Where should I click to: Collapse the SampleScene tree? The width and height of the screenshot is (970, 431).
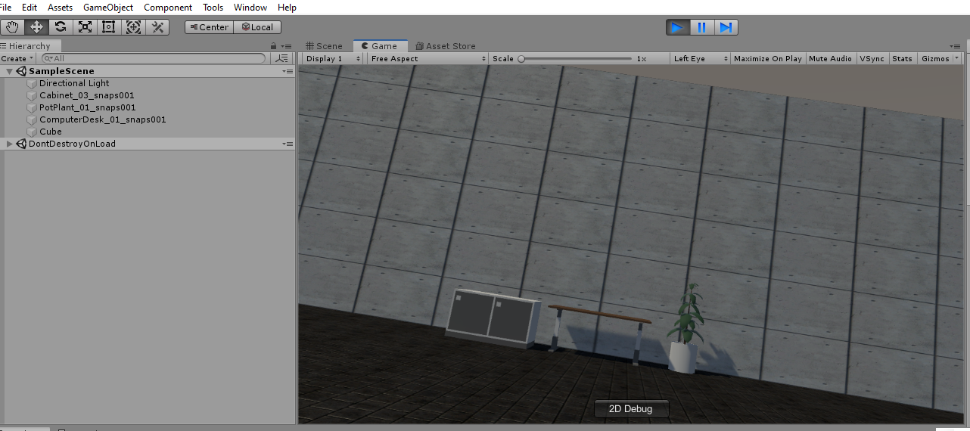click(9, 71)
